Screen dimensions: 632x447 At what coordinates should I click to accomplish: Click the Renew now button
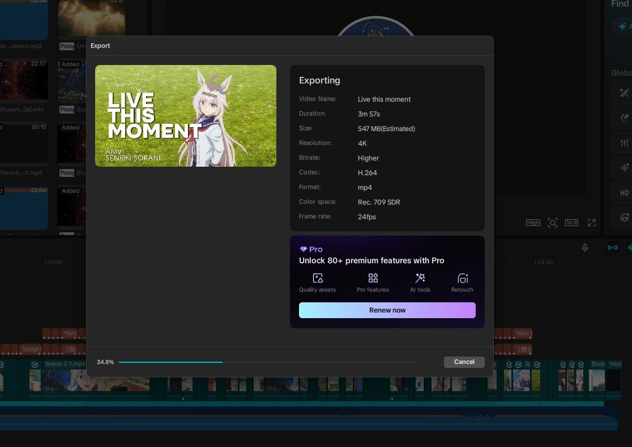(x=387, y=310)
